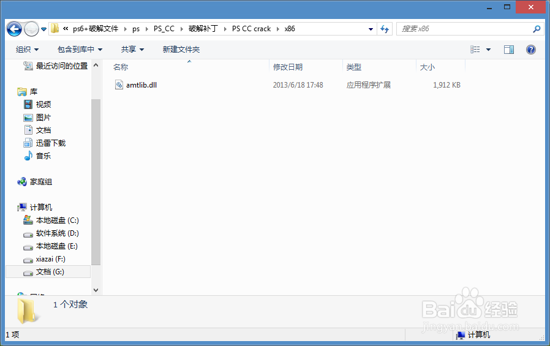Image resolution: width=550 pixels, height=346 pixels.
Task: Open the 包含到库中 menu
Action: (x=80, y=50)
